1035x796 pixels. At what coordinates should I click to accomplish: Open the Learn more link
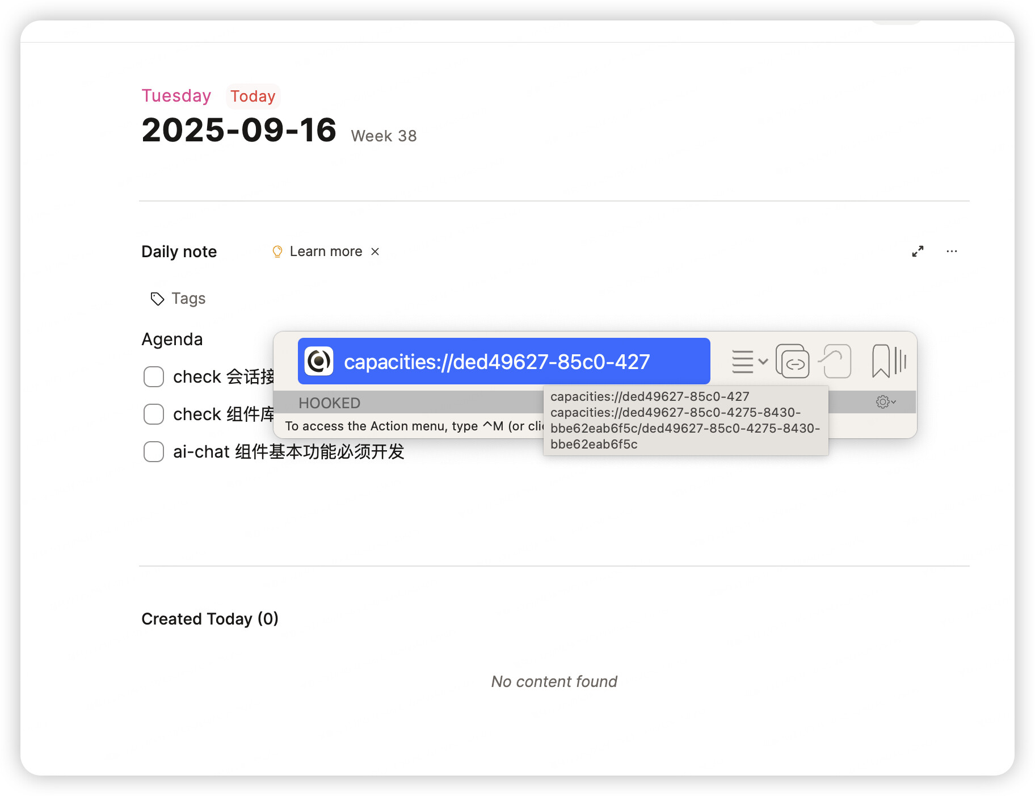click(x=326, y=252)
